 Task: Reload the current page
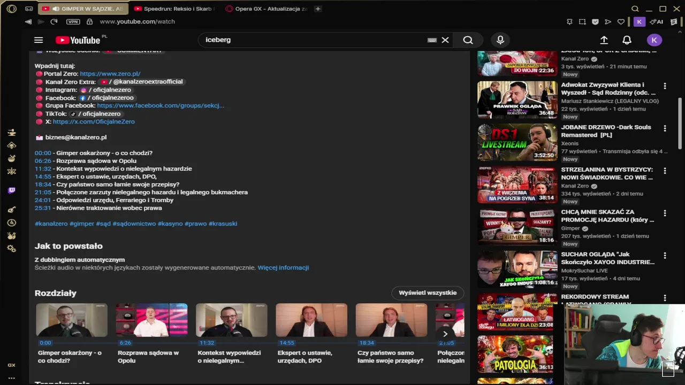(54, 21)
